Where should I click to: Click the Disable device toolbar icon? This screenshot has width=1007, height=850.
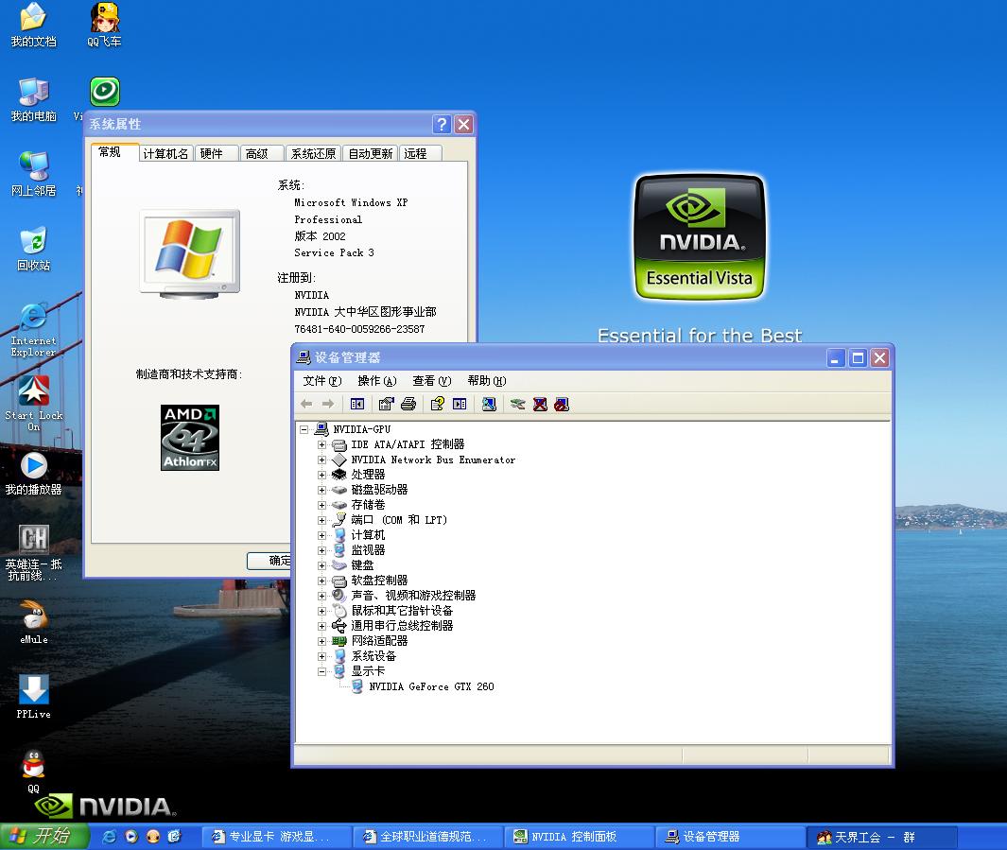pyautogui.click(x=562, y=405)
